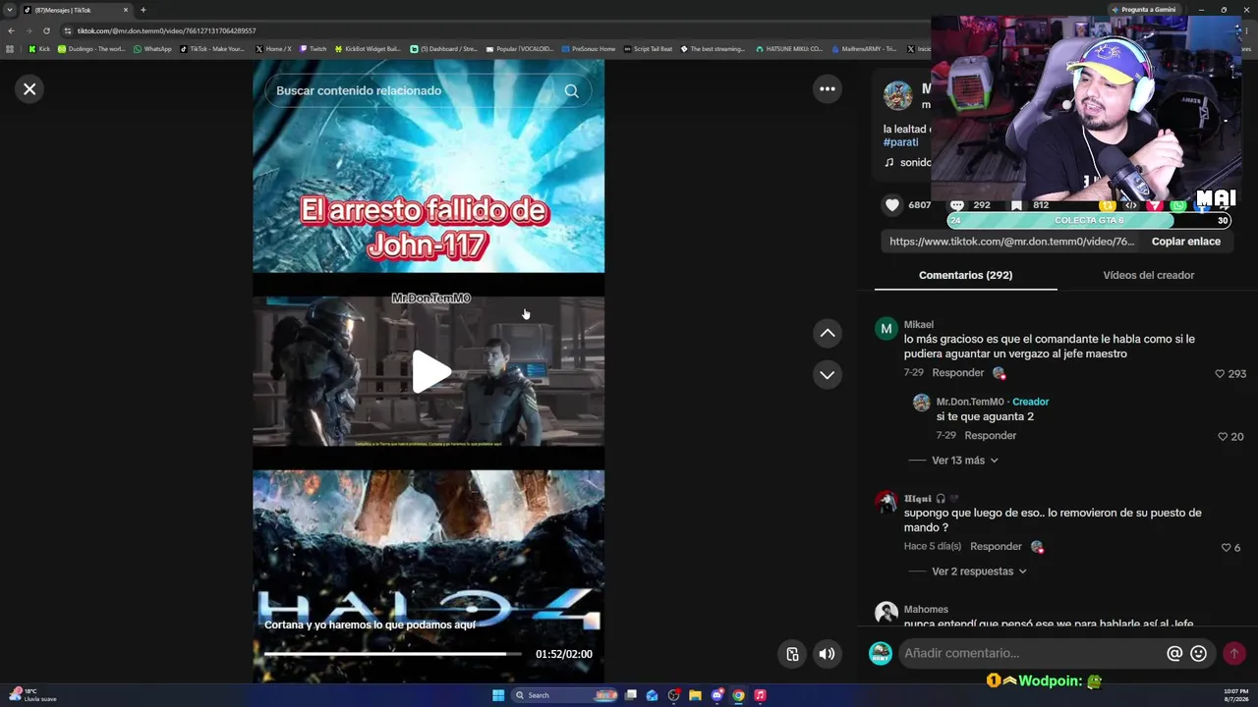This screenshot has height=707, width=1258.
Task: Open File Explorer from taskbar
Action: [695, 695]
